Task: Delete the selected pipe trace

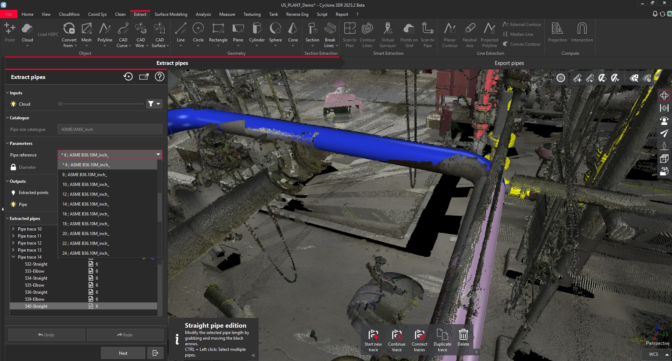Action: tap(463, 335)
